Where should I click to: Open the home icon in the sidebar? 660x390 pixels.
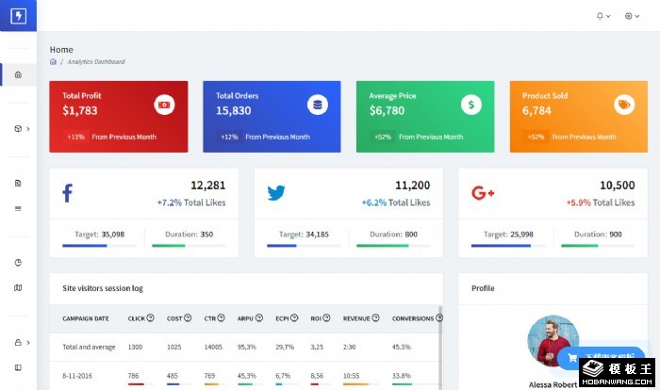click(18, 74)
